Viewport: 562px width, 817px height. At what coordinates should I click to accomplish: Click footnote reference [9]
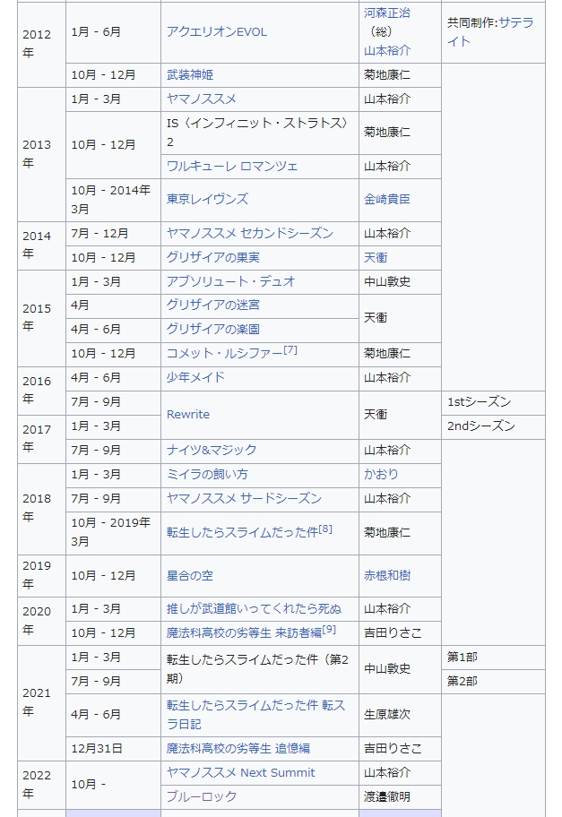point(329,630)
